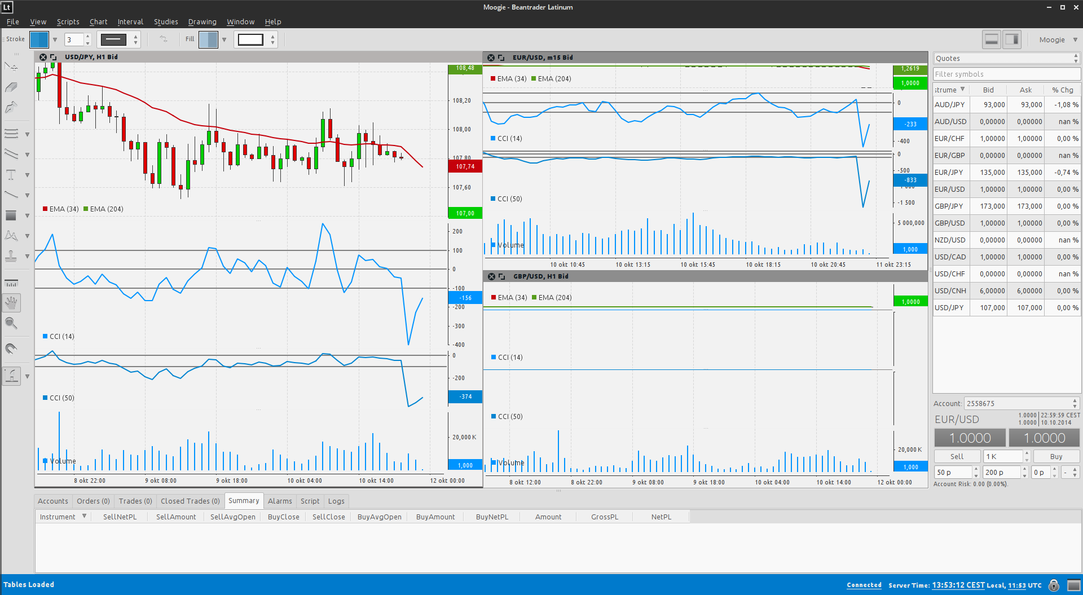Switch to the Alarms tab

pos(280,501)
